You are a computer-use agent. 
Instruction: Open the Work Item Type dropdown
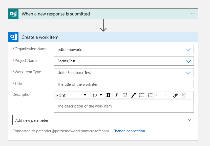[188, 73]
